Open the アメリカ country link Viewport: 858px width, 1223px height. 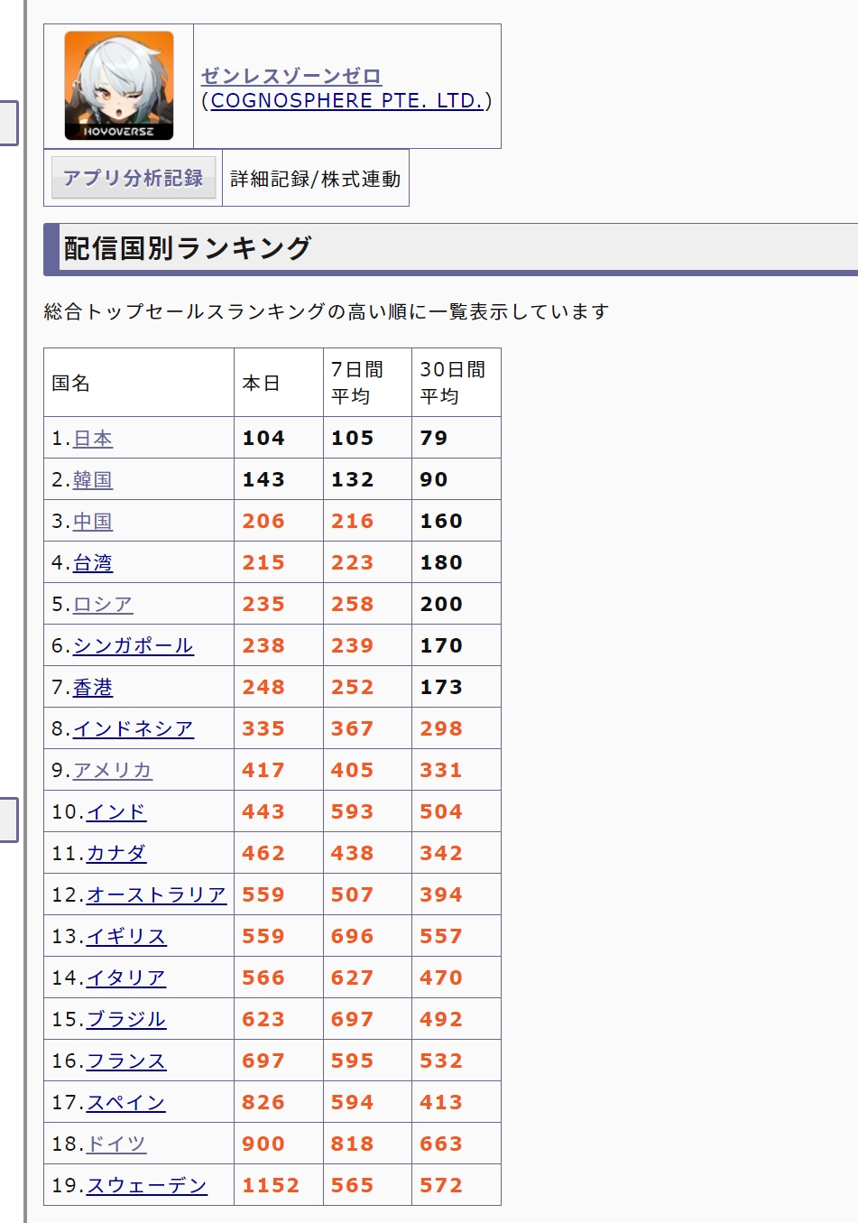(x=113, y=771)
